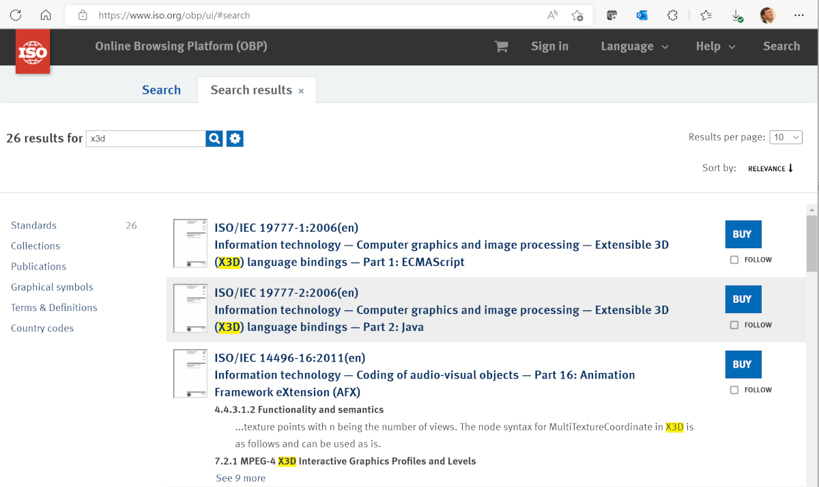
Task: Add page to favorites star icon
Action: pos(577,15)
